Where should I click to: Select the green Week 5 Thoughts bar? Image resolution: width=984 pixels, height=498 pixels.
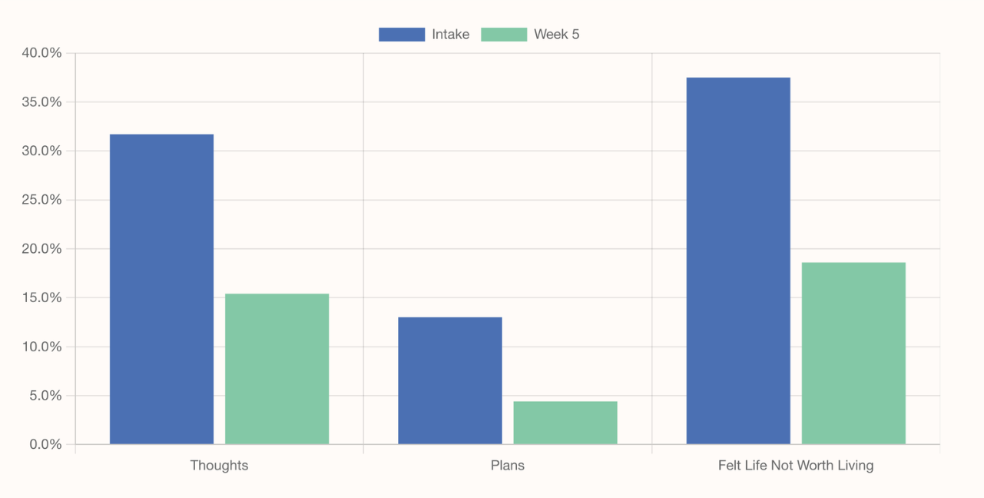click(x=277, y=369)
